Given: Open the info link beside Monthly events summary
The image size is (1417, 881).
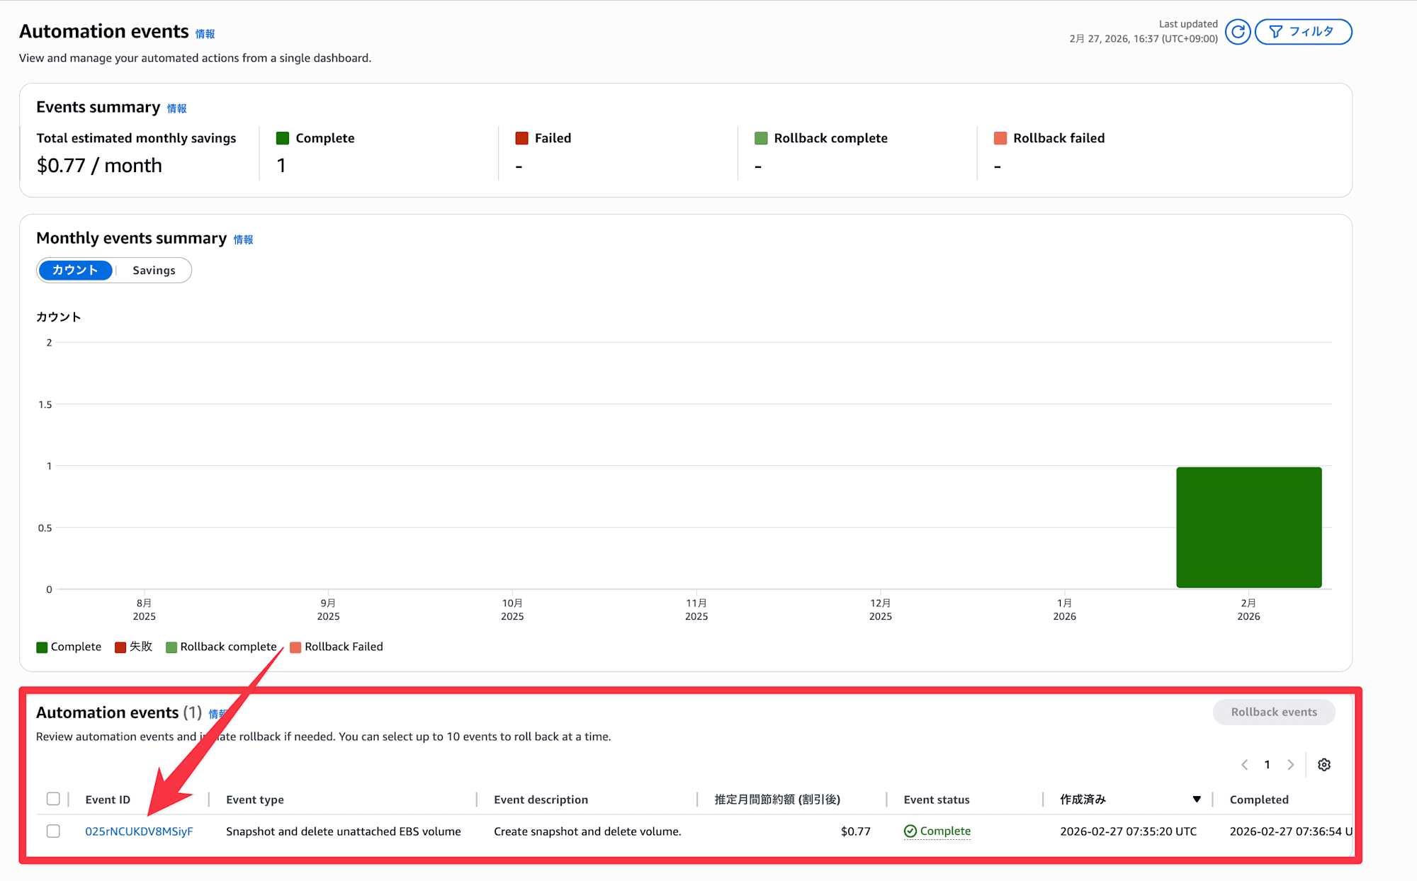Looking at the screenshot, I should (x=243, y=239).
